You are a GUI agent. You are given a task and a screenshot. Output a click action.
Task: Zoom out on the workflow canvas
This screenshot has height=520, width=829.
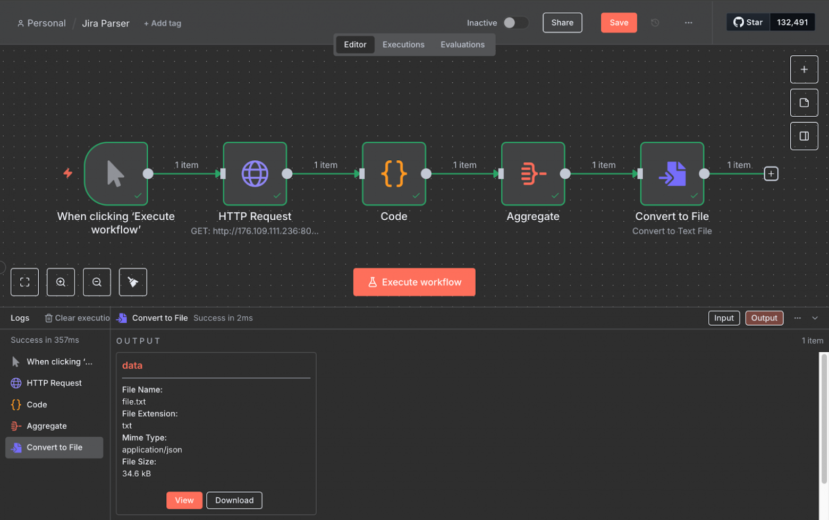click(x=97, y=282)
